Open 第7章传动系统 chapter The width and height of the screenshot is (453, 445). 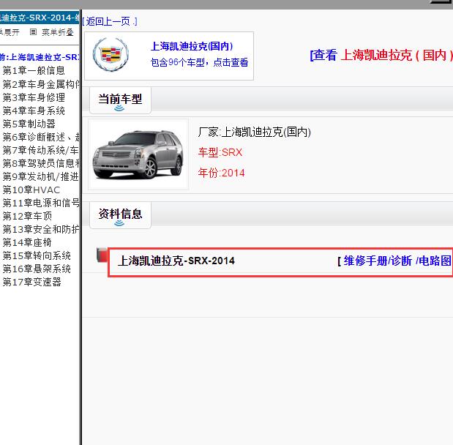click(41, 150)
